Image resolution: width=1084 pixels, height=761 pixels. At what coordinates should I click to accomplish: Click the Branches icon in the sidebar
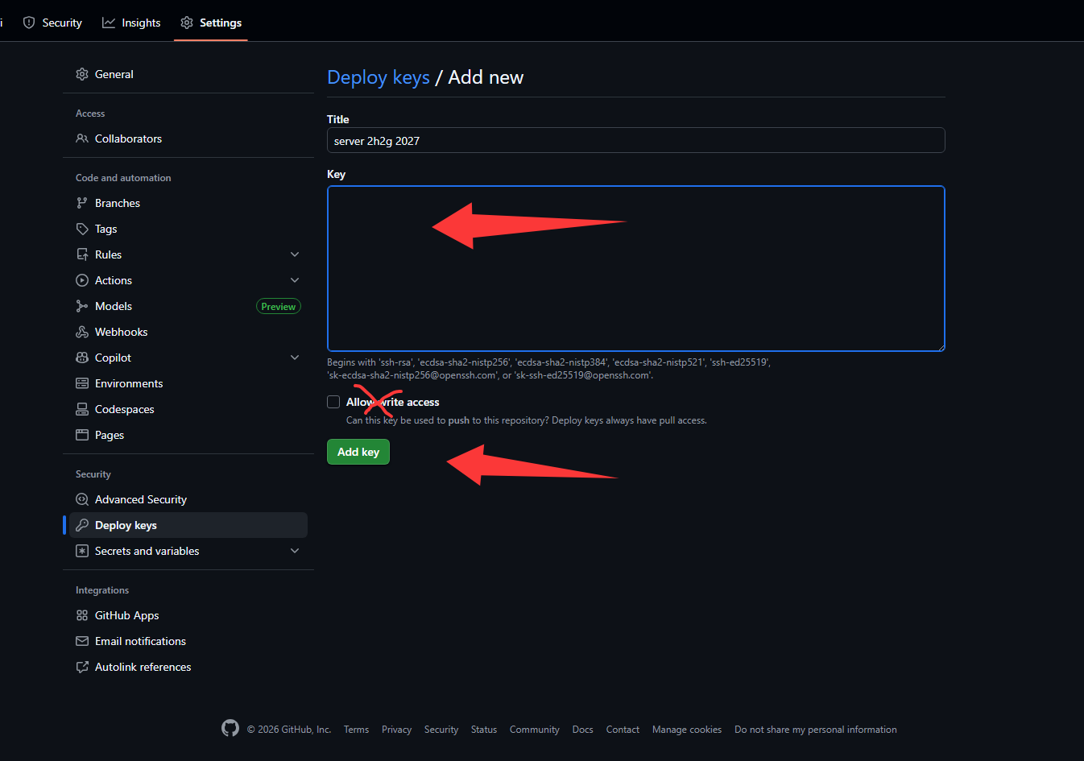(82, 203)
